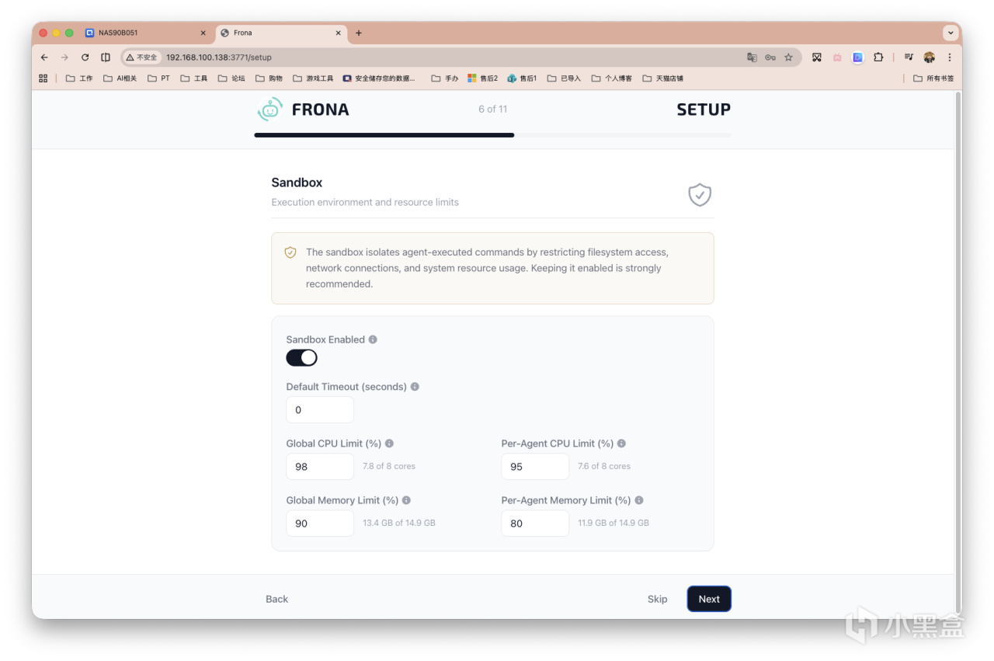This screenshot has height=661, width=994.
Task: Click info icon for Per-Agent Memory Limit
Action: click(x=638, y=500)
